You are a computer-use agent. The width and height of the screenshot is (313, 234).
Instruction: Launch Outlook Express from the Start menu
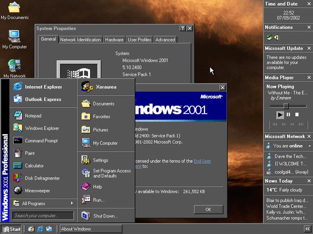pos(43,99)
